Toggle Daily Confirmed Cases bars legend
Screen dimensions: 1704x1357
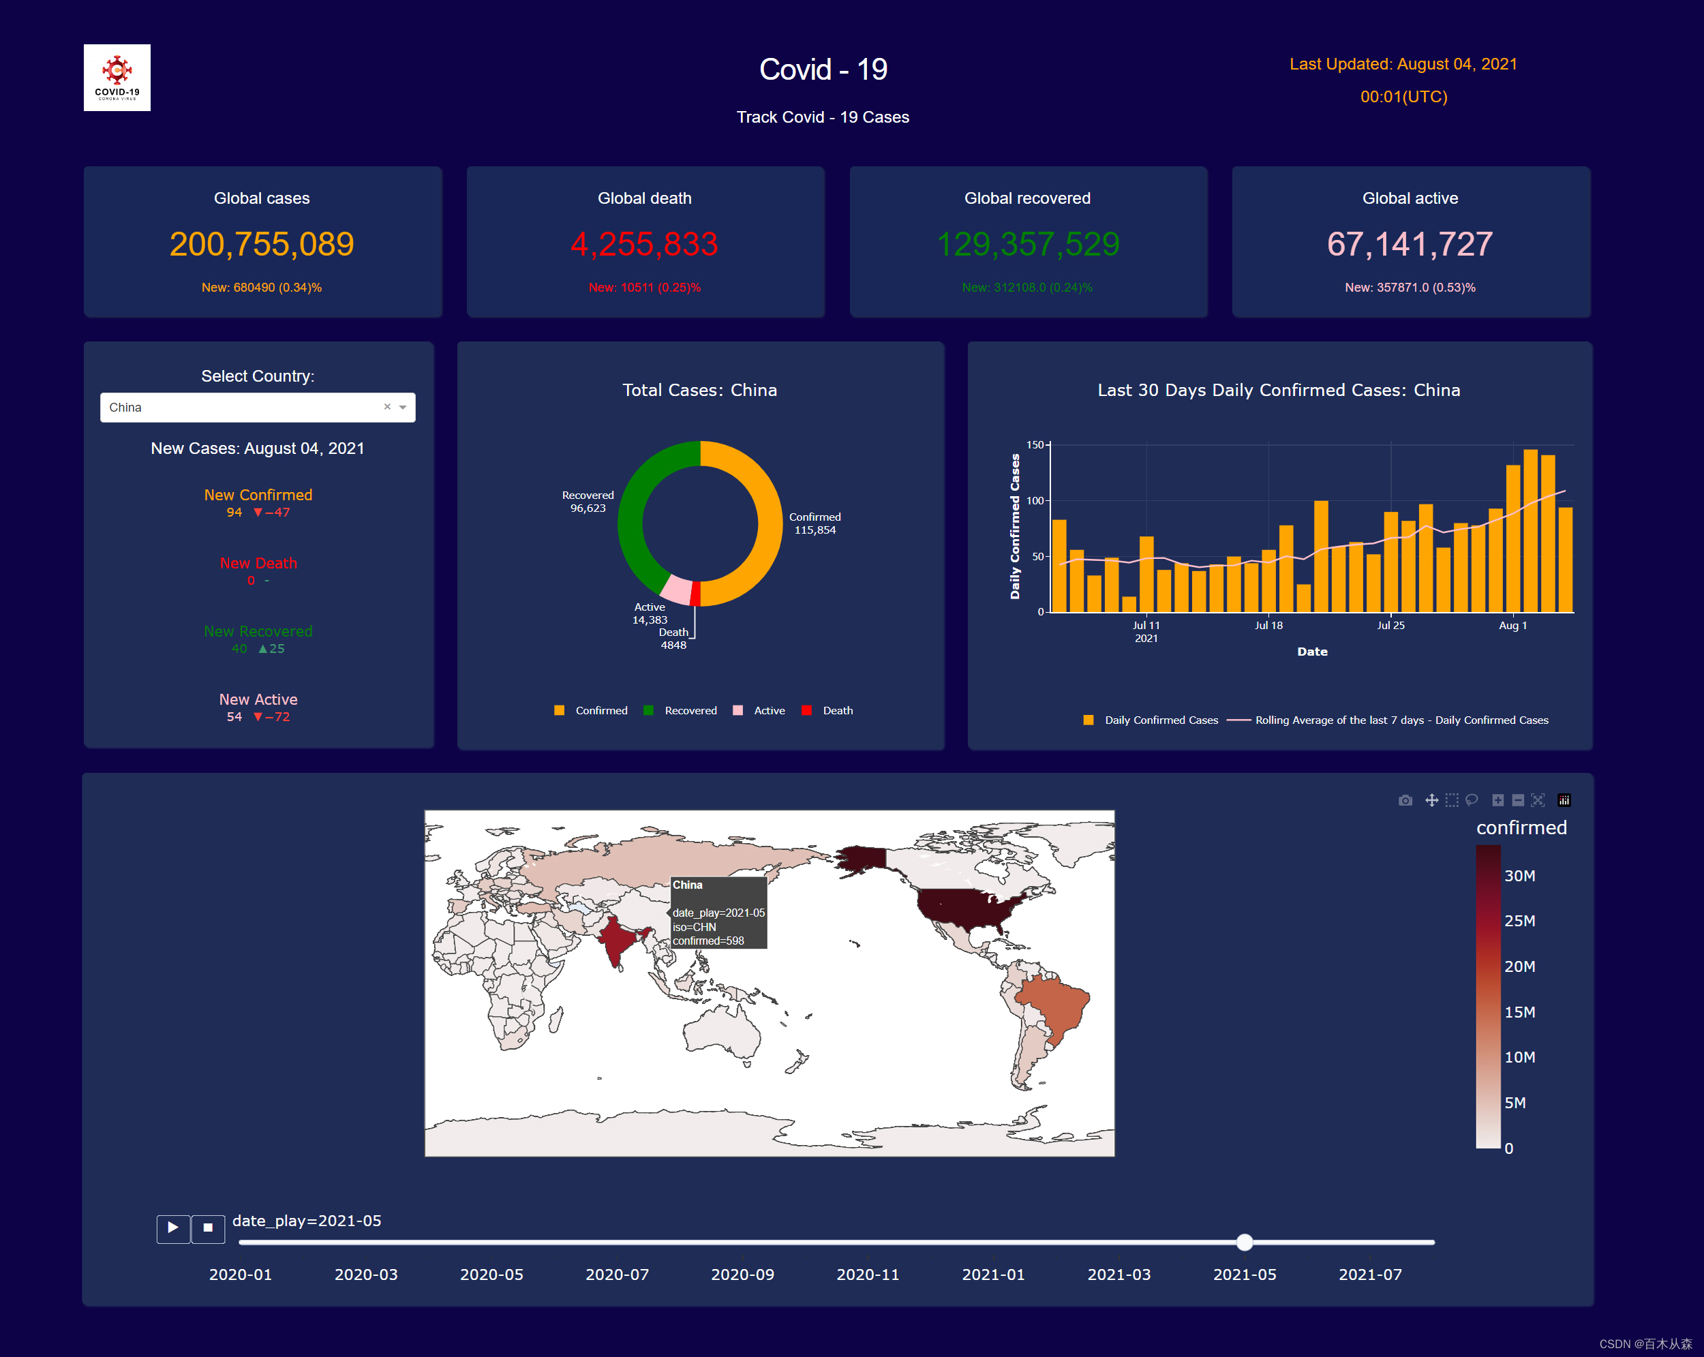1151,719
